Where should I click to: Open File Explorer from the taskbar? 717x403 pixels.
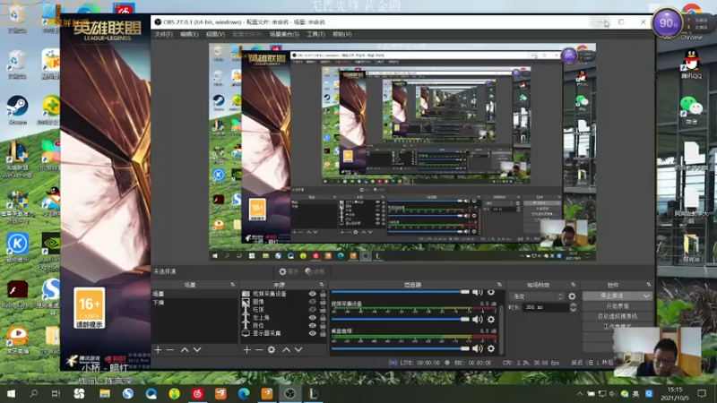pos(105,393)
